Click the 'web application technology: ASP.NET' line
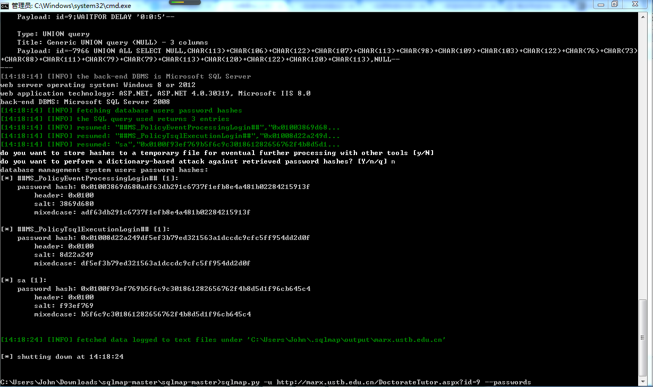This screenshot has height=387, width=653. click(155, 93)
